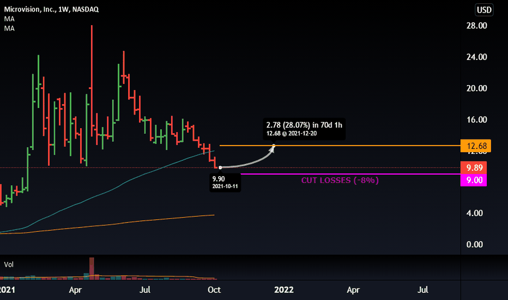Click the white start point of forecast arrow
This screenshot has width=508, height=300.
(x=220, y=167)
